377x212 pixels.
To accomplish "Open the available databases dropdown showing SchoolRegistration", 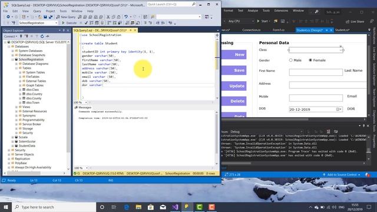I will click(56, 23).
